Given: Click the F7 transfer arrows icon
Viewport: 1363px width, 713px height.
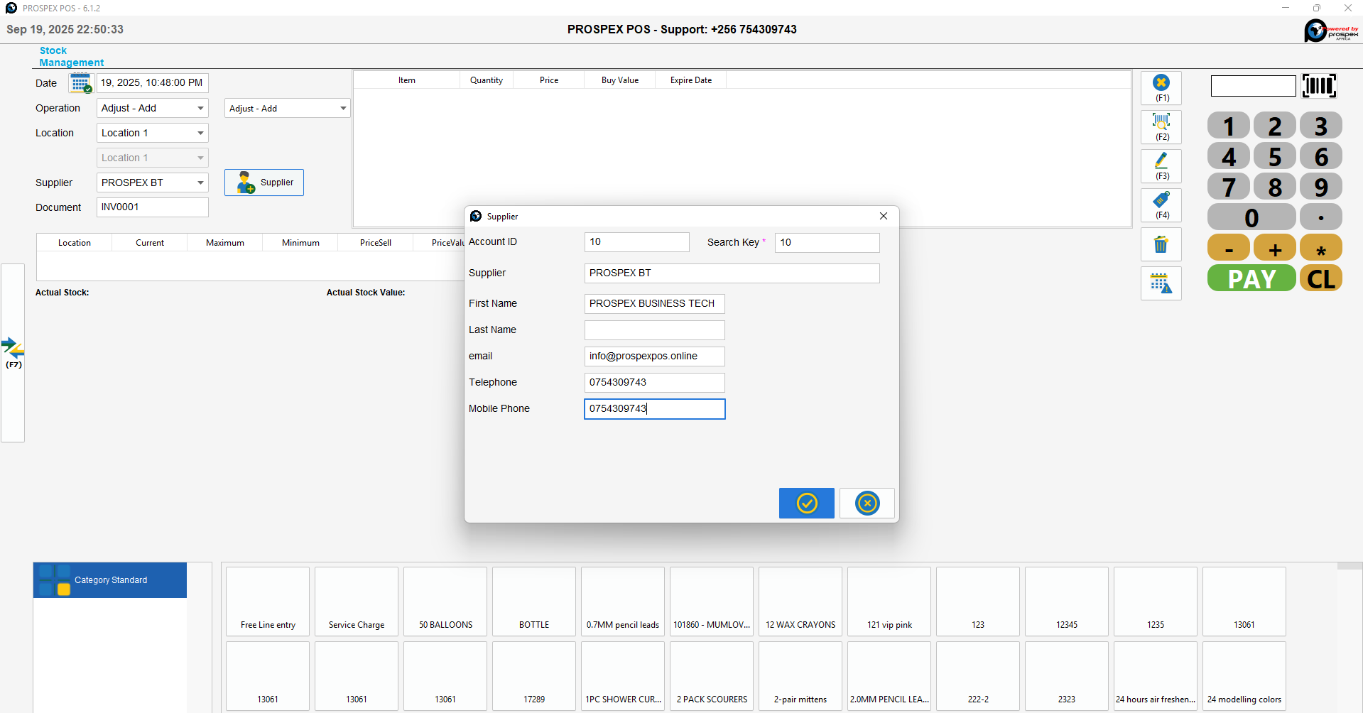Looking at the screenshot, I should coord(13,353).
